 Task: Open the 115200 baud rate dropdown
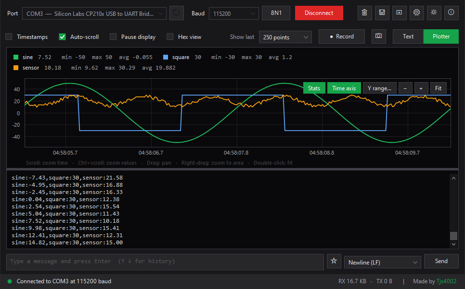click(x=233, y=13)
